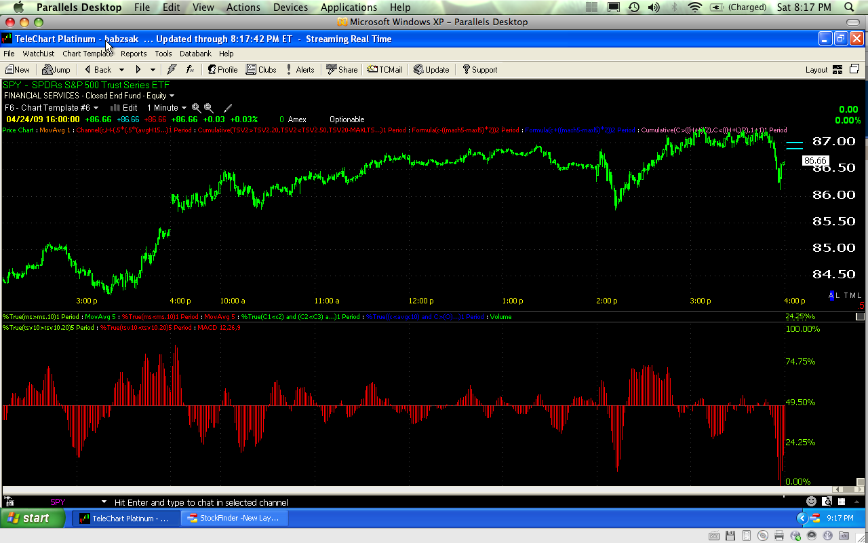868x543 pixels.
Task: Open Support from the toolbar
Action: 479,70
